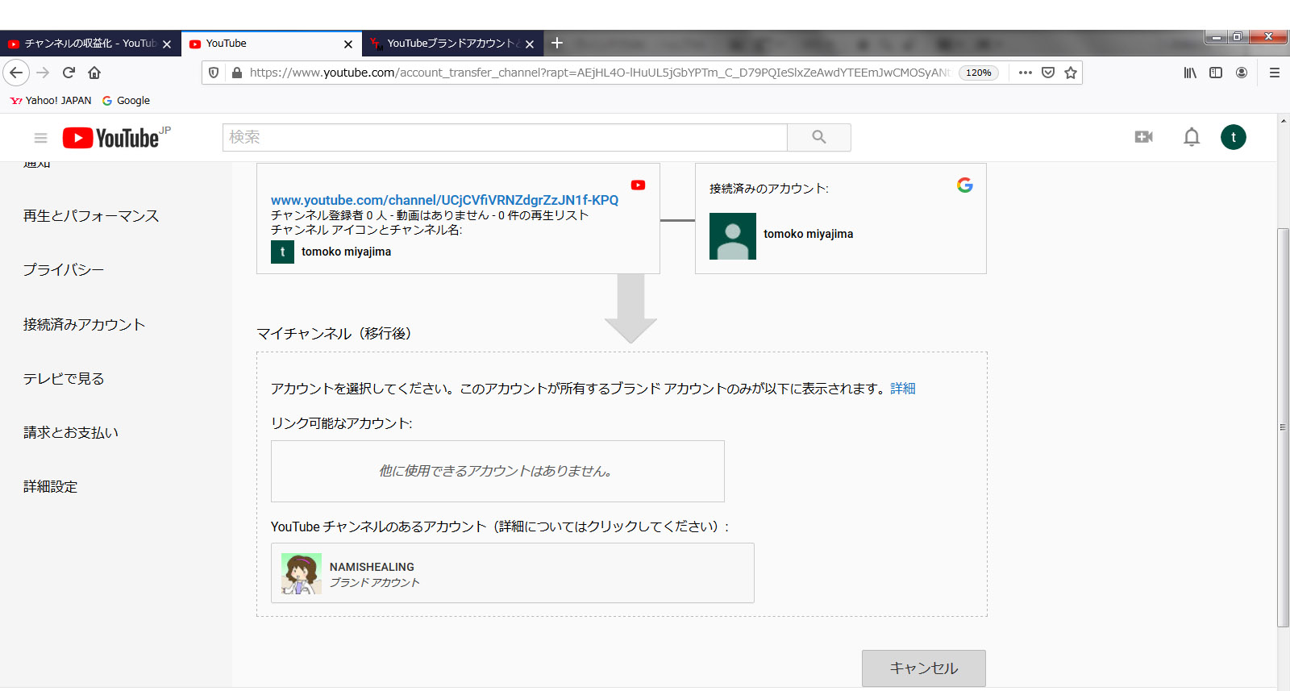Click the 120% zoom level badge

pos(979,73)
